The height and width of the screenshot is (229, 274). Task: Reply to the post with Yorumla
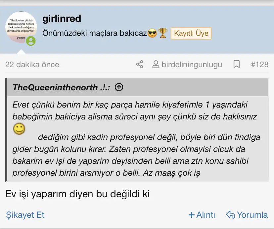[x=247, y=215]
